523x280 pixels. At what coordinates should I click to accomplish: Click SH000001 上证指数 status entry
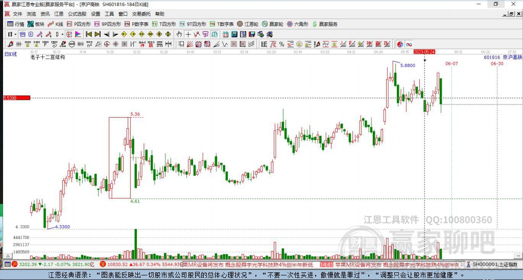492,265
